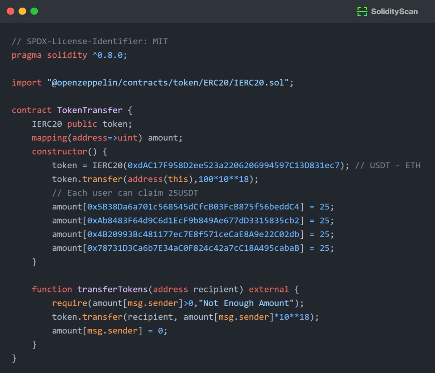Click the first amount mapping address starting 0x5B38

[x=192, y=206]
